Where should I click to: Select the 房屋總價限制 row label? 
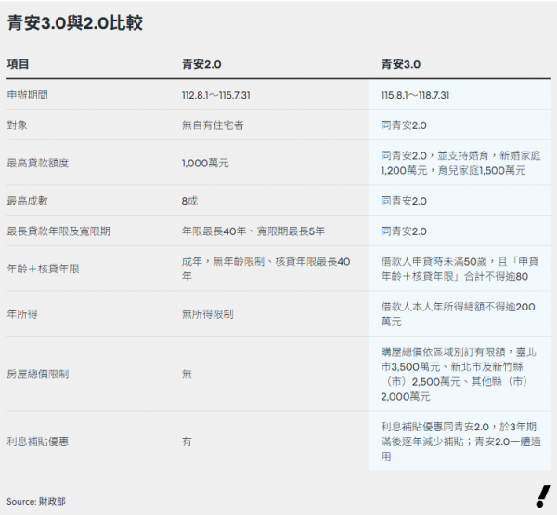click(x=38, y=374)
